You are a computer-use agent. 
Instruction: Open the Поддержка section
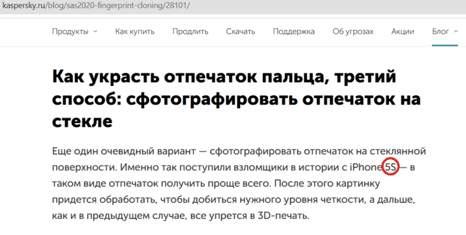(294, 32)
